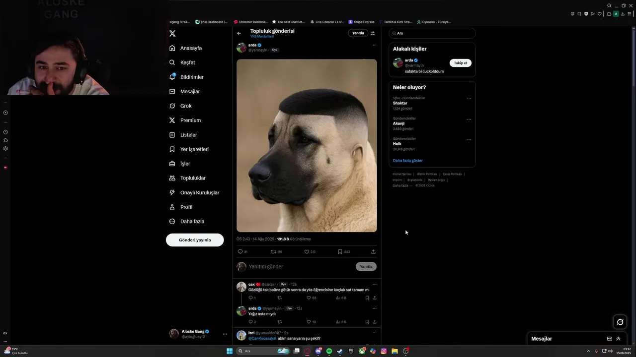
Task: Open Spotify from the taskbar
Action: tap(329, 351)
